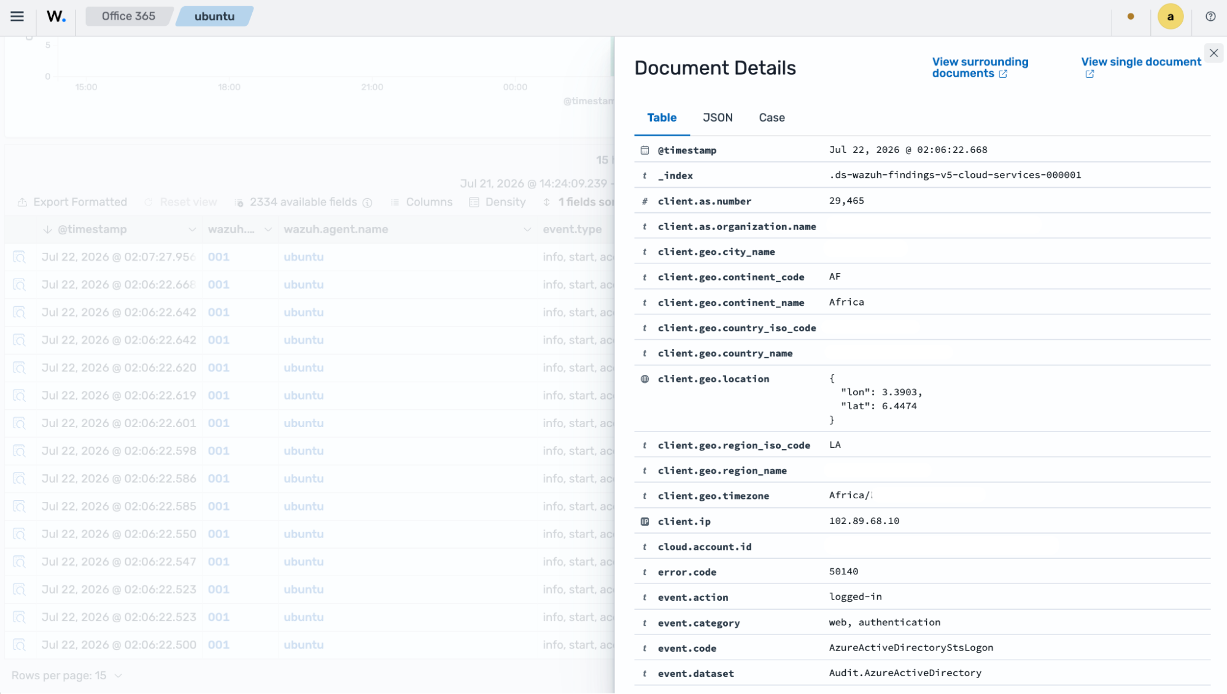Click the IP icon beside client.ip
The image size is (1227, 694).
click(x=644, y=522)
